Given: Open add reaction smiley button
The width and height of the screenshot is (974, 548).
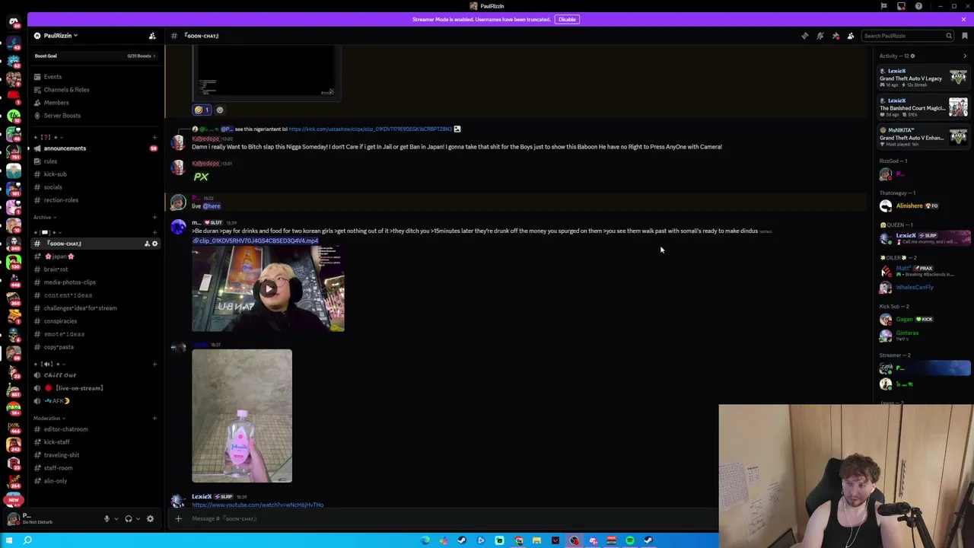Looking at the screenshot, I should pos(220,110).
